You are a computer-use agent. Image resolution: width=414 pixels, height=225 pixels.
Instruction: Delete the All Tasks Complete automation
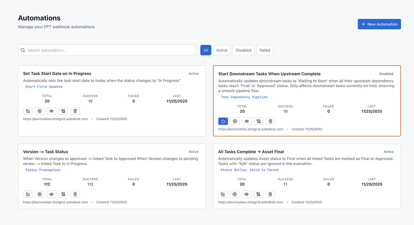click(270, 194)
